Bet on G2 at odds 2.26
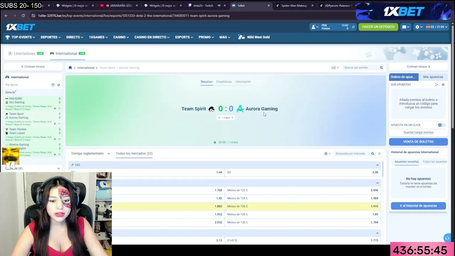Screen dimensions: 455x256 [x=303, y=172]
